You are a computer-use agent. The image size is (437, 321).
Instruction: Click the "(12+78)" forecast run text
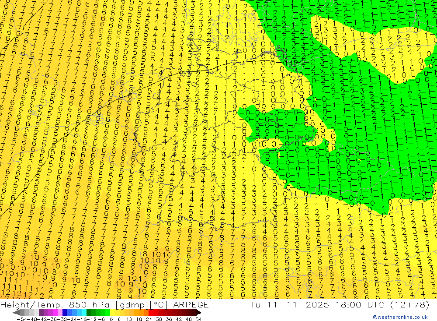coord(409,304)
